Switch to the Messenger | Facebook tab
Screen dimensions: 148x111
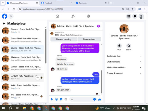22,3
